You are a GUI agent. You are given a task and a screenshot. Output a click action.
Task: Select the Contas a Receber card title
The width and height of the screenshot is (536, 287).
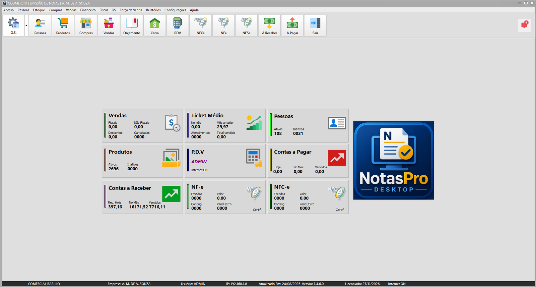[x=130, y=188]
